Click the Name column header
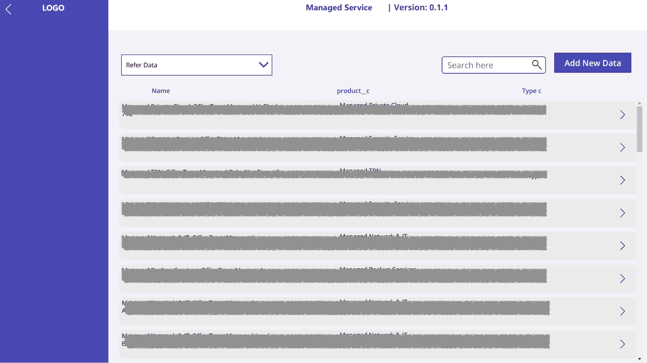The width and height of the screenshot is (647, 363). point(161,91)
